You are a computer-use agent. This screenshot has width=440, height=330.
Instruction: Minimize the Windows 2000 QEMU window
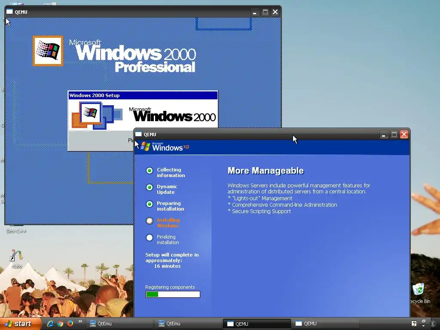point(254,12)
